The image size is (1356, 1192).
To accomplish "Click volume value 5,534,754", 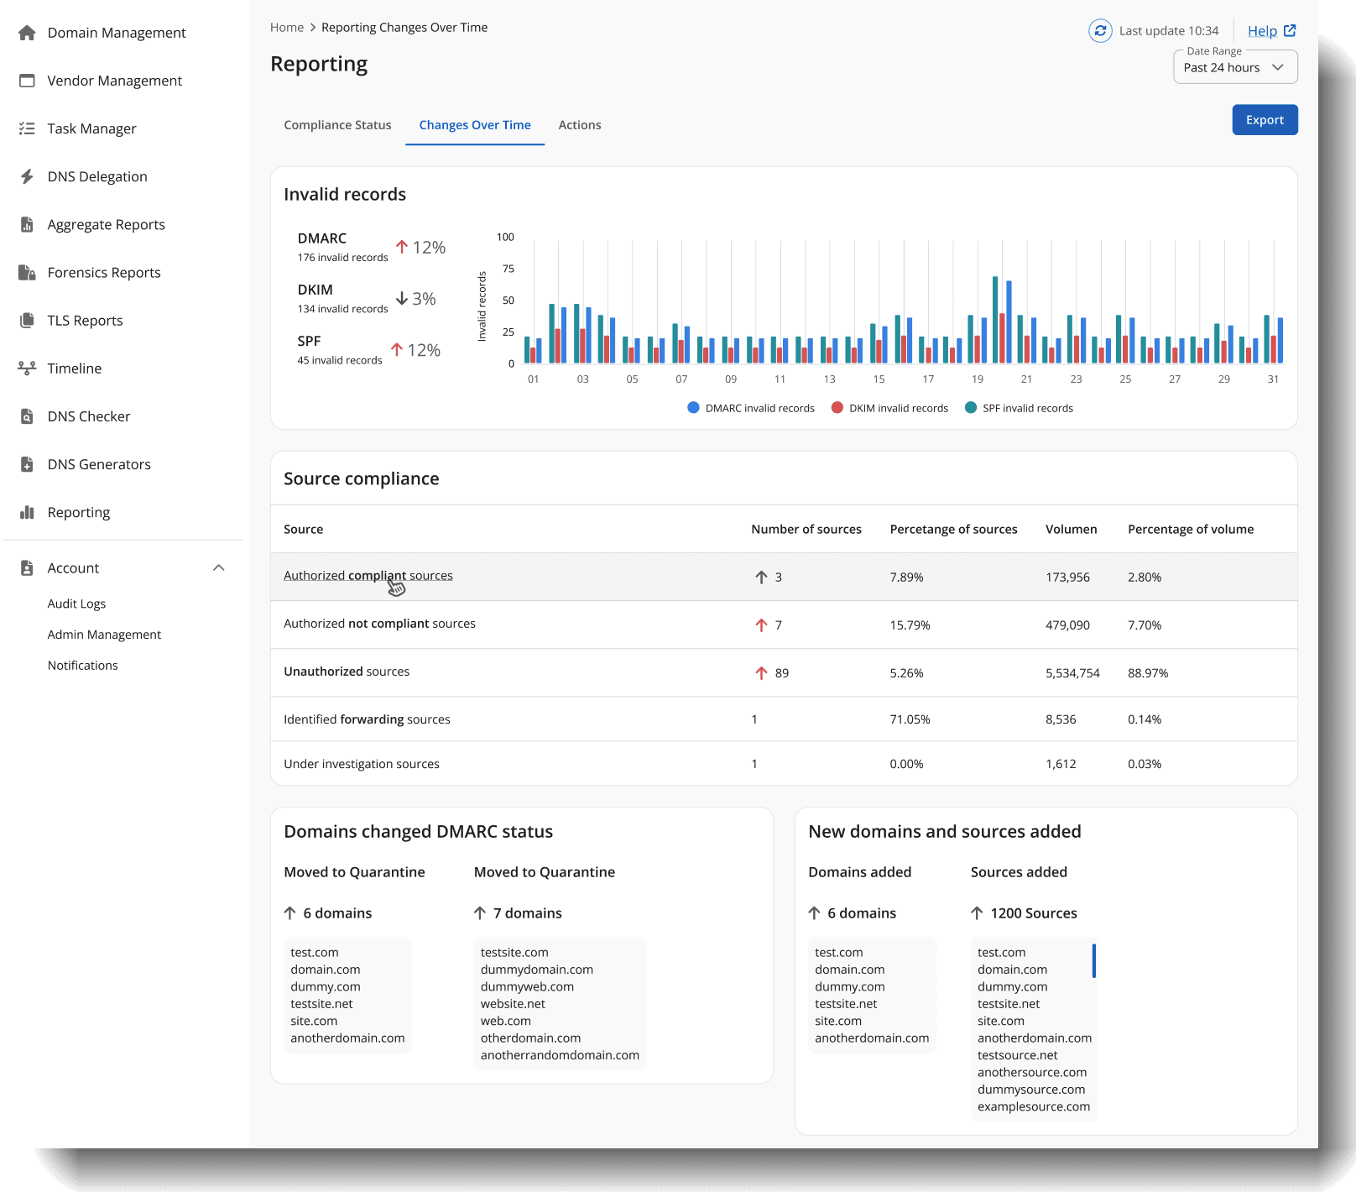I will (x=1072, y=673).
